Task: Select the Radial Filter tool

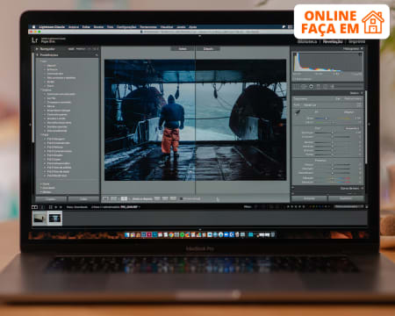Action: 325,86
